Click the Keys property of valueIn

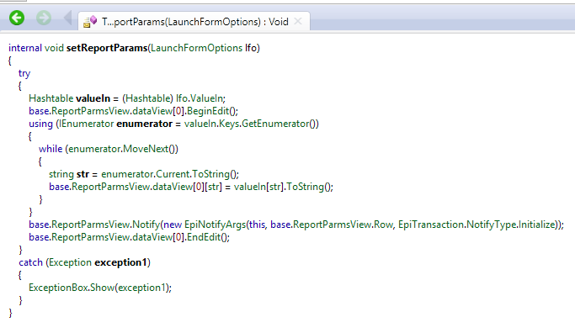pyautogui.click(x=229, y=124)
